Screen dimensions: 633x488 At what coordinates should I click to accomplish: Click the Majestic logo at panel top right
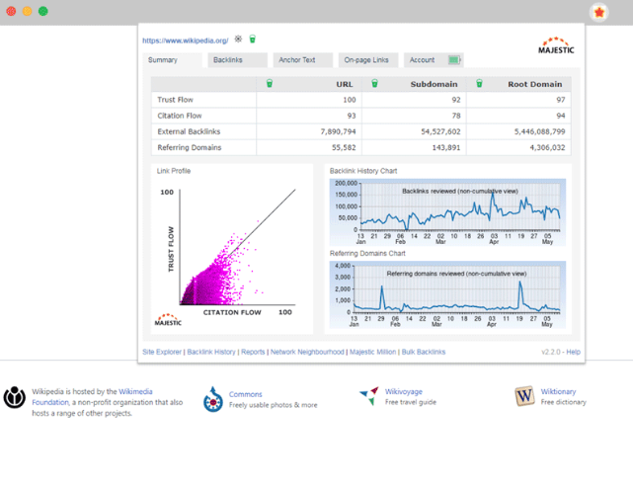tap(556, 45)
